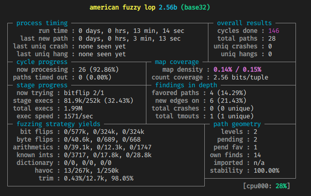Click the last new path time value
Image resolution: width=311 pixels, height=196 pixels.
pos(129,38)
